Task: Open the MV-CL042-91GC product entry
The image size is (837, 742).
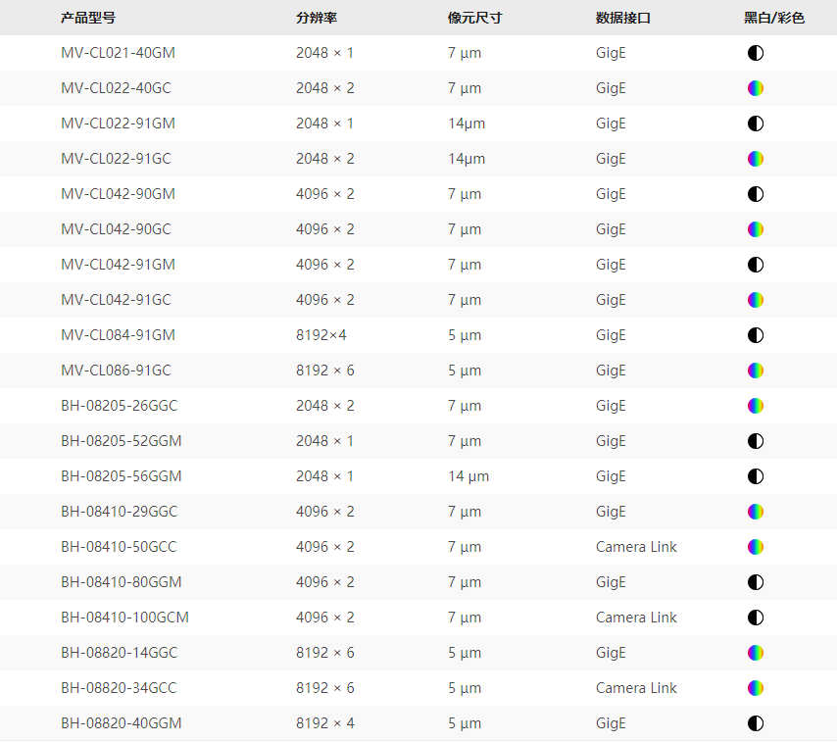Action: 116,300
